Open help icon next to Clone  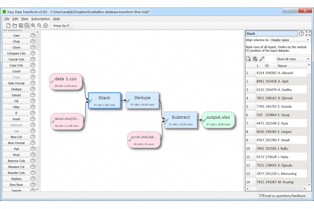tap(33, 47)
